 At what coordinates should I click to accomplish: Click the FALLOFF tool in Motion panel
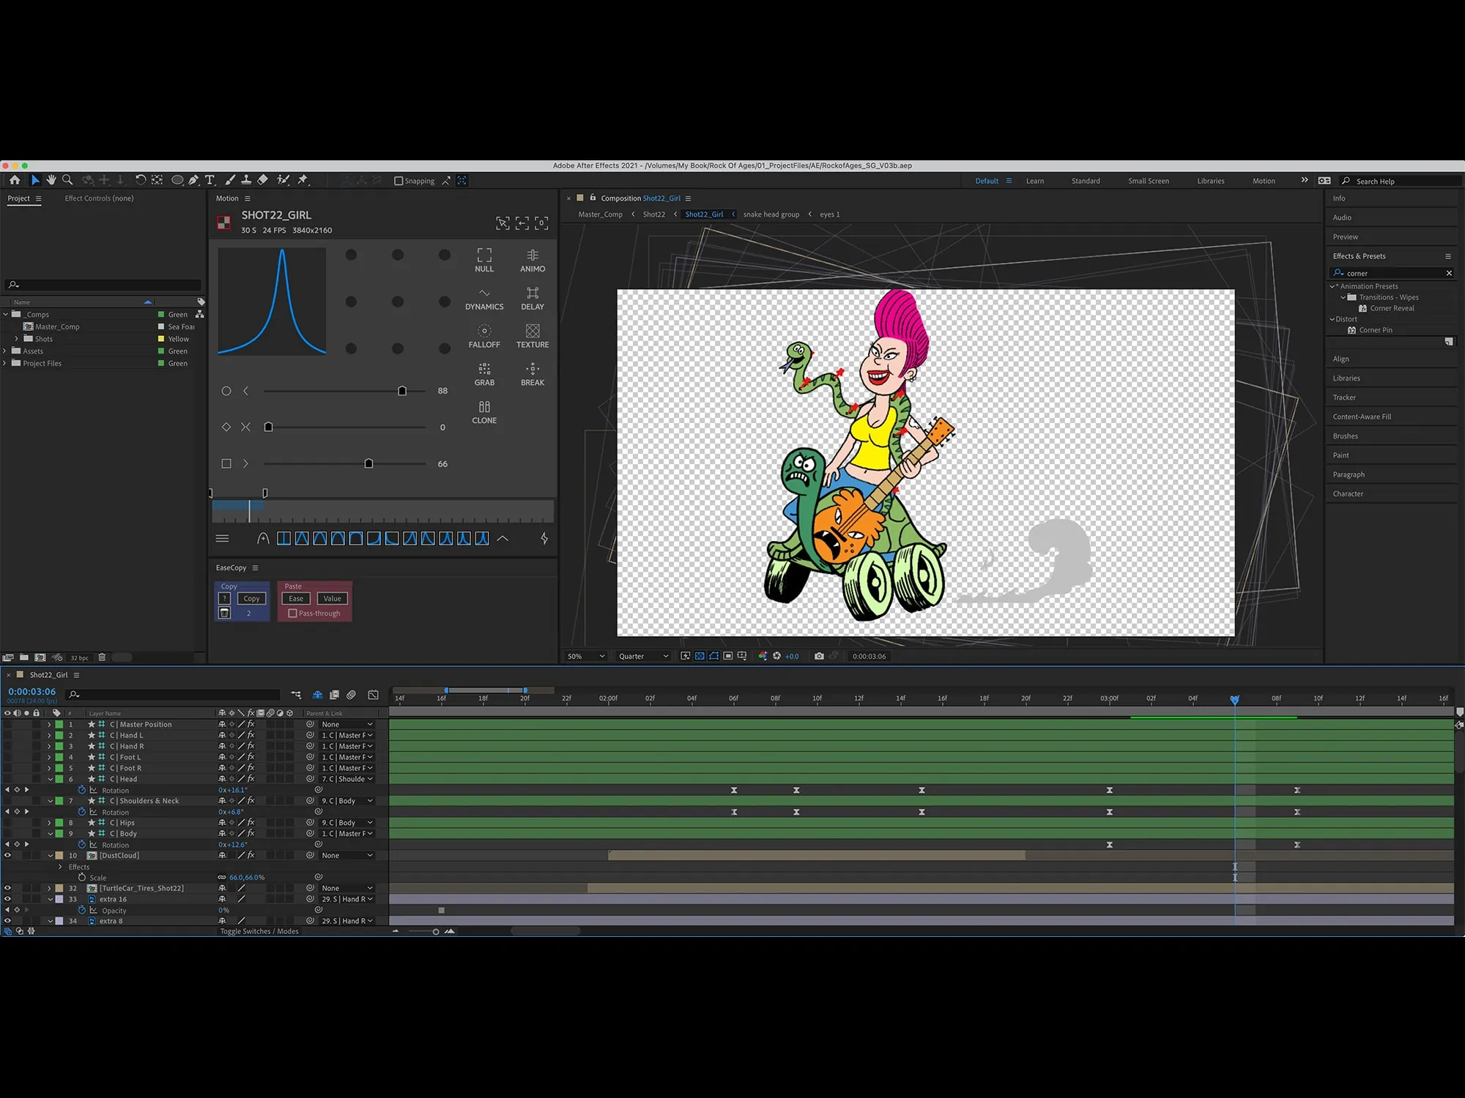click(484, 337)
